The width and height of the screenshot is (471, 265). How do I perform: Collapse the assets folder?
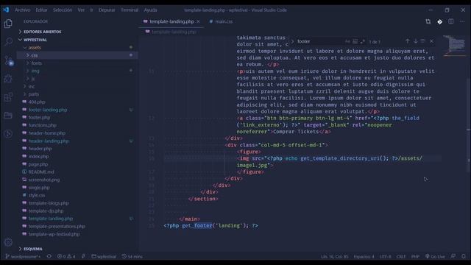pos(35,47)
